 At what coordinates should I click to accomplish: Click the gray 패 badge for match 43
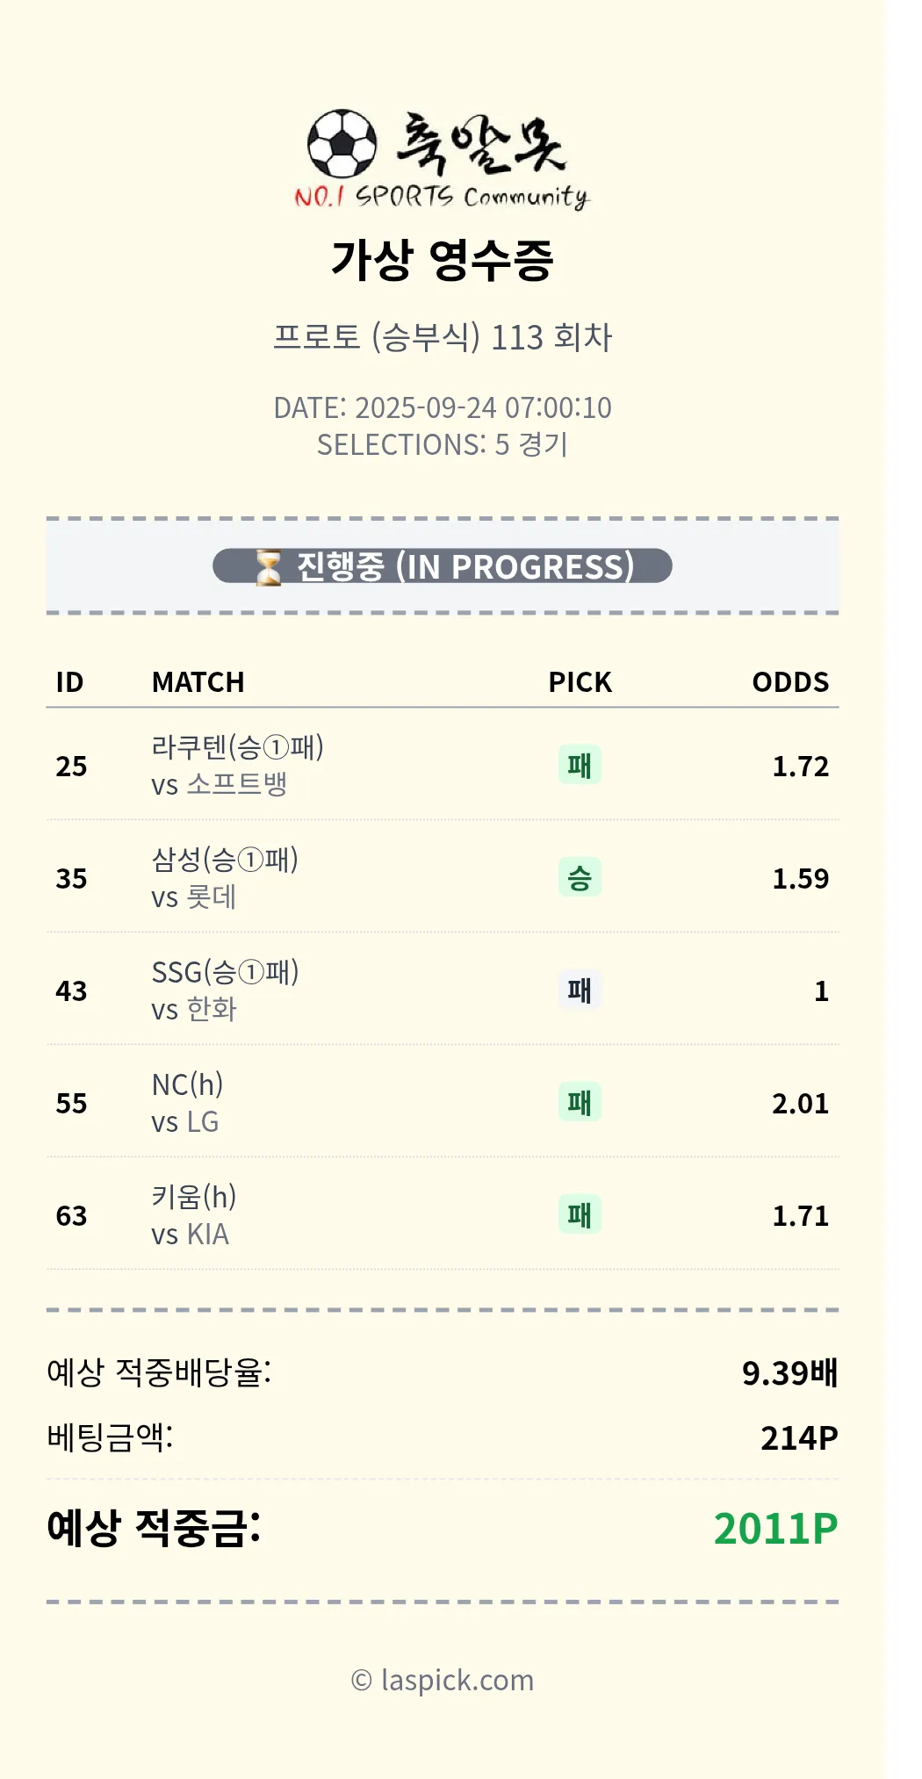click(x=580, y=990)
